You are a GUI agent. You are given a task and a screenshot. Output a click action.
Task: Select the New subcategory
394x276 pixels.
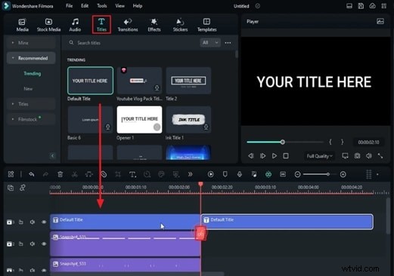coord(28,89)
